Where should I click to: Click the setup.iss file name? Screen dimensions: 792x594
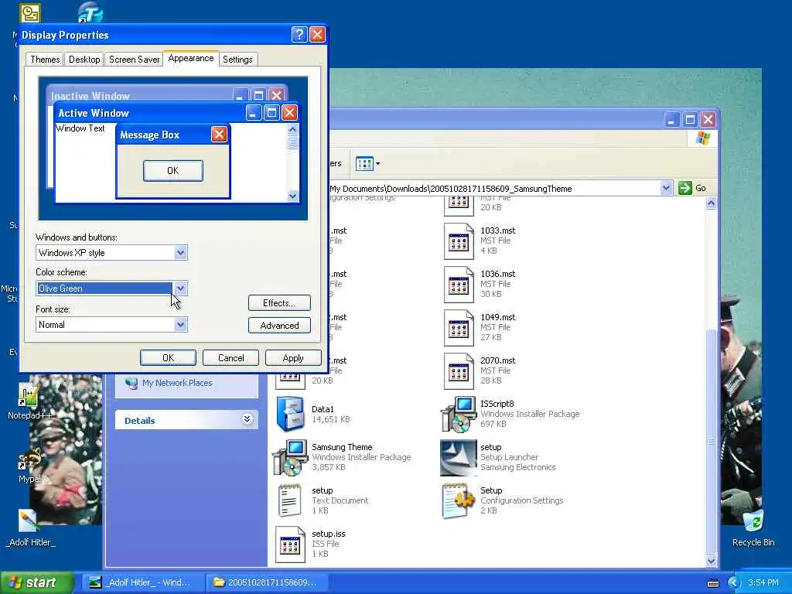click(x=328, y=534)
